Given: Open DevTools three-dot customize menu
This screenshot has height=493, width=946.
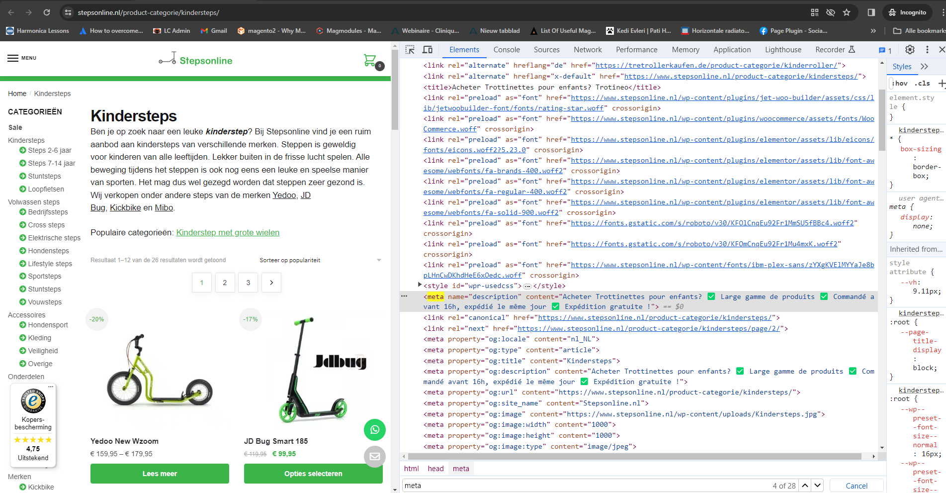Looking at the screenshot, I should coord(927,50).
